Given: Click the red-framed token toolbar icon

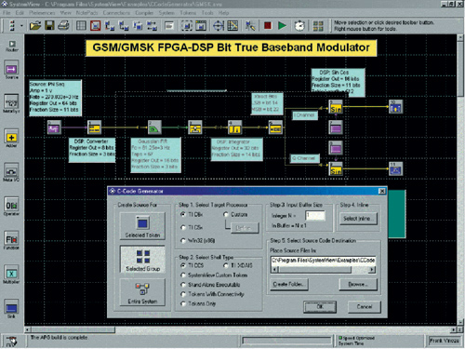Looking at the screenshot, I should [x=95, y=25].
